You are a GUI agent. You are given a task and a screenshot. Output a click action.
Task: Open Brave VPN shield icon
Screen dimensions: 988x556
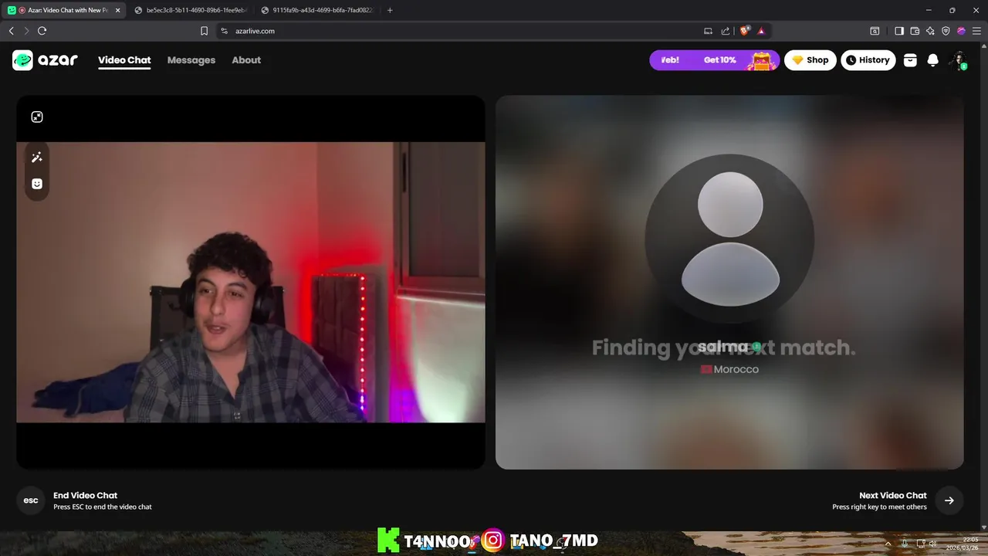pos(946,31)
